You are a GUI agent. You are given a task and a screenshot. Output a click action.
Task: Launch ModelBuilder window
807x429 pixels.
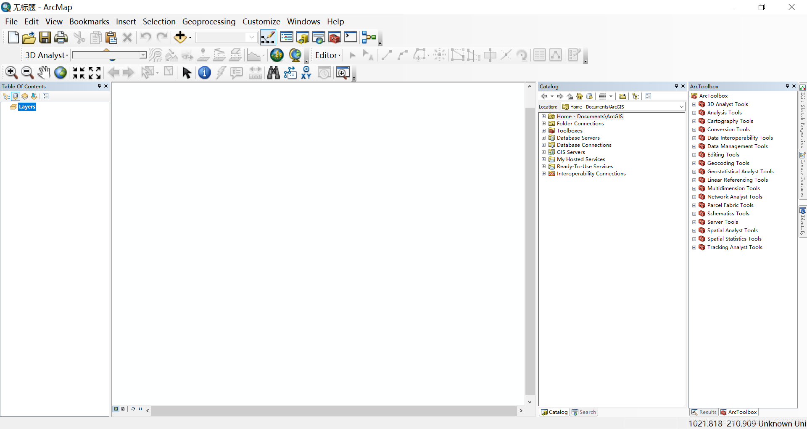tap(369, 37)
